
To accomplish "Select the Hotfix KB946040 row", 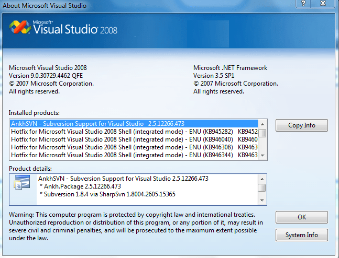I will [x=134, y=139].
